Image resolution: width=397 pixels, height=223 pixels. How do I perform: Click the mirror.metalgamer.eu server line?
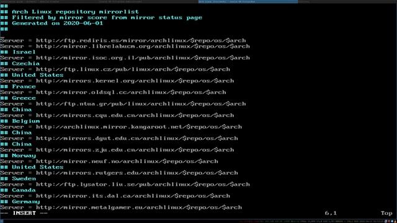click(121, 208)
